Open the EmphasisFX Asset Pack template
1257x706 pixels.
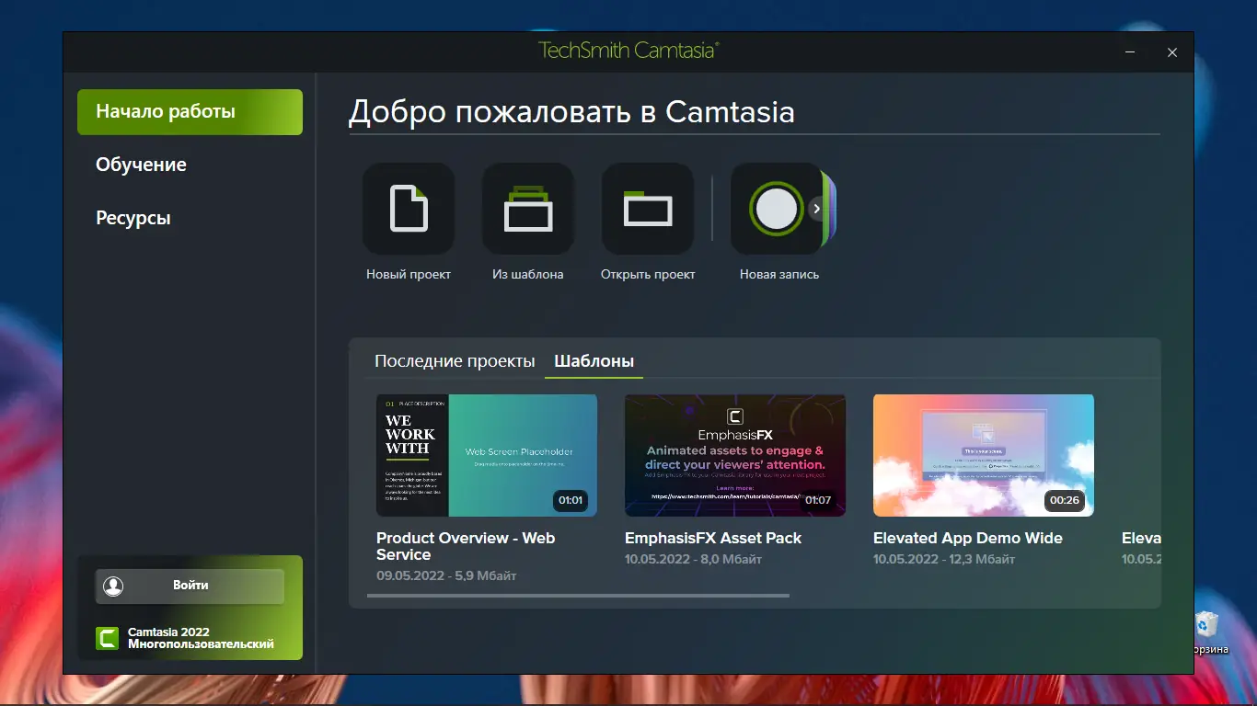734,455
